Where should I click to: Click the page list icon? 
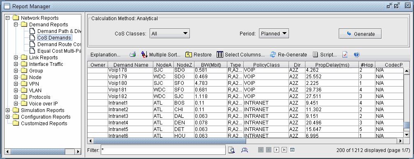(292, 150)
